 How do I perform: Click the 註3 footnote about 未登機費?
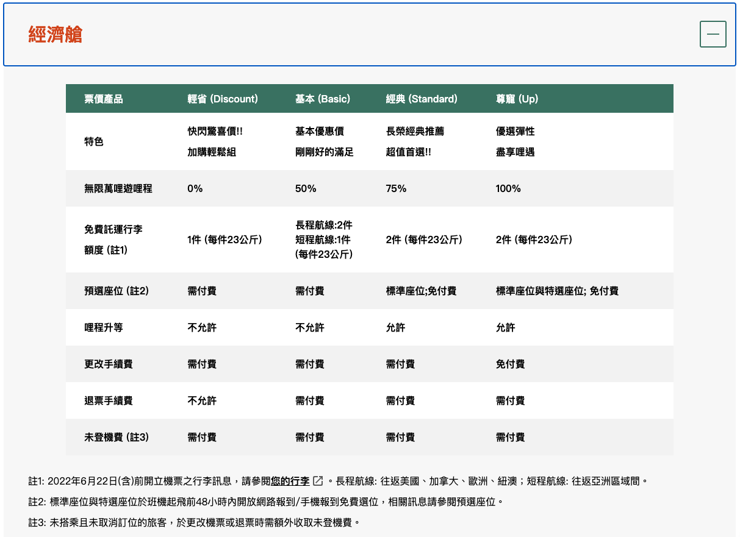coord(195,522)
